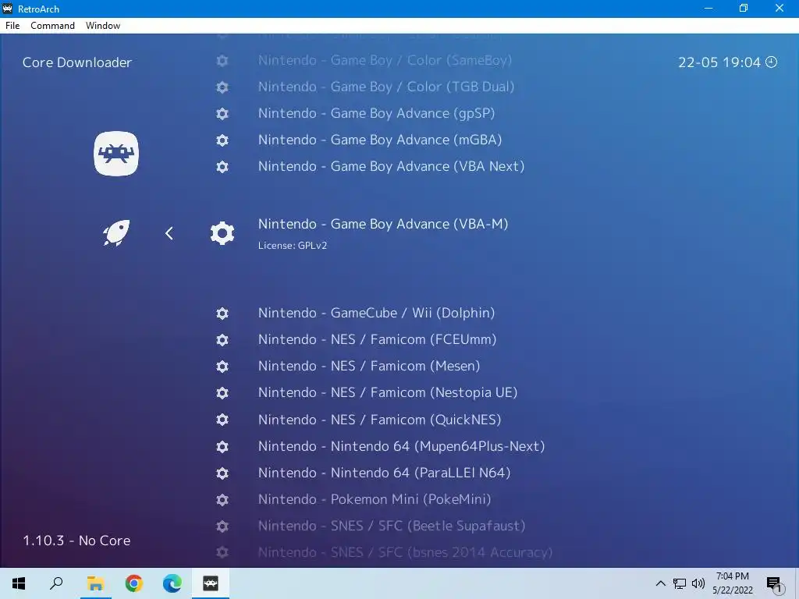Go back using the left chevron arrow
The image size is (799, 599).
tap(169, 233)
